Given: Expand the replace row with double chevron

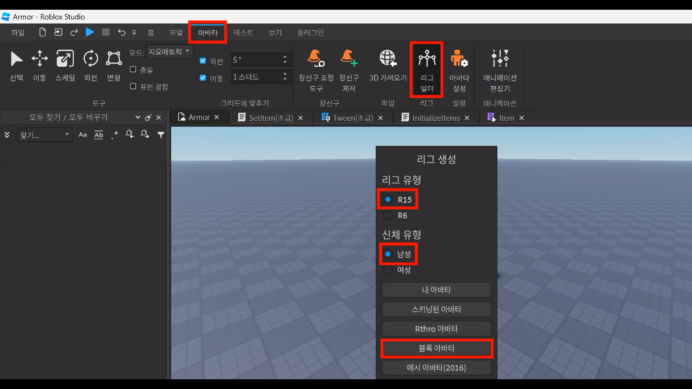Looking at the screenshot, I should click(7, 135).
